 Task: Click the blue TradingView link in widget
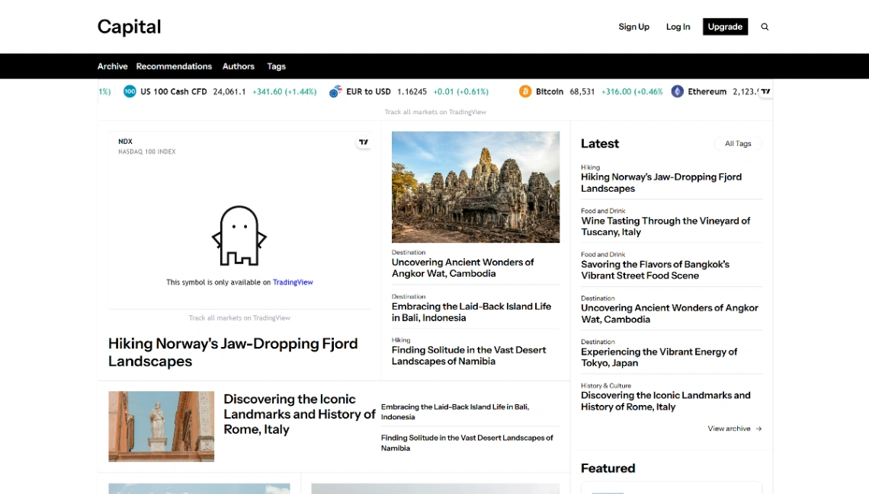[293, 282]
